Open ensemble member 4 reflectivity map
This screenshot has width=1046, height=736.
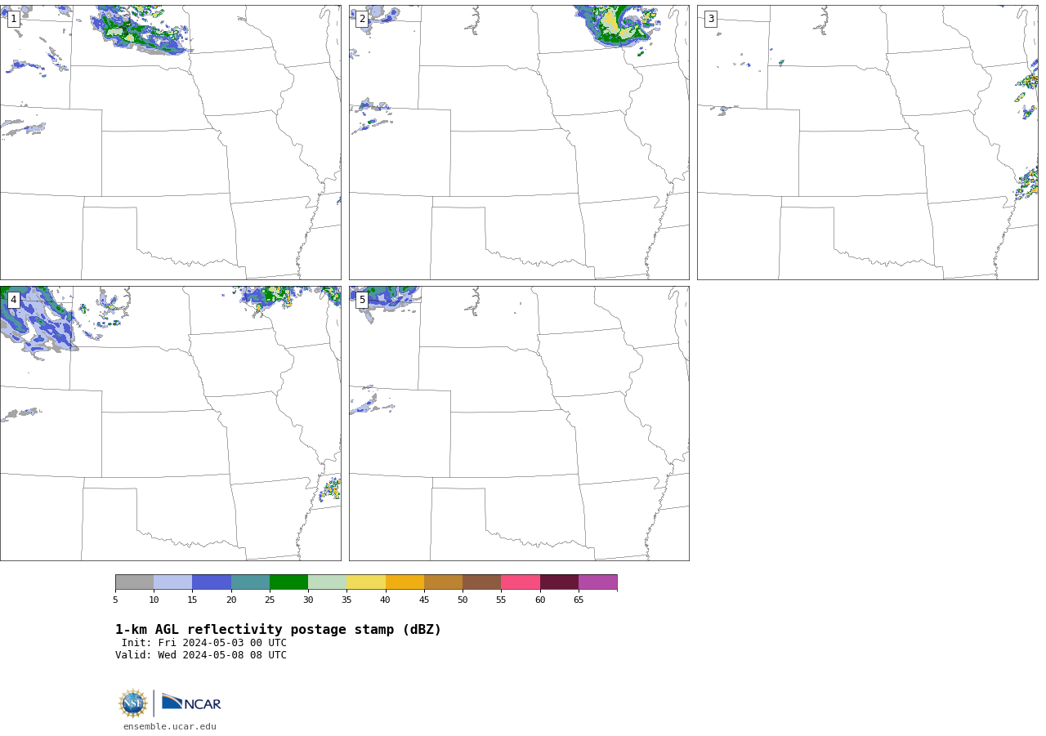[x=170, y=423]
